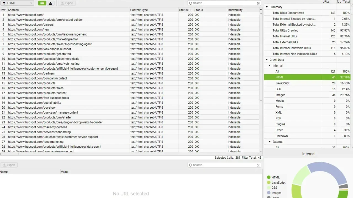The height and width of the screenshot is (198, 353).
Task: Switch to list view using the green list icon
Action: point(42,3)
